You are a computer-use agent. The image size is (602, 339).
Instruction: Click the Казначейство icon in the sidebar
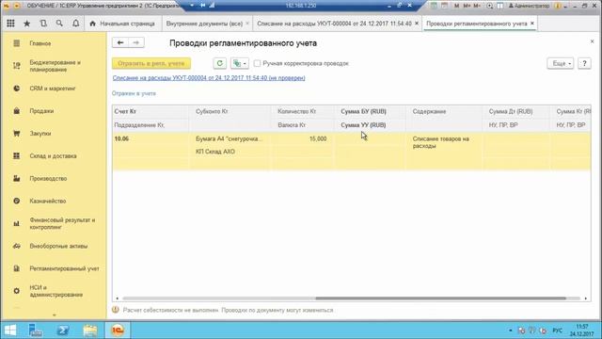coord(17,201)
